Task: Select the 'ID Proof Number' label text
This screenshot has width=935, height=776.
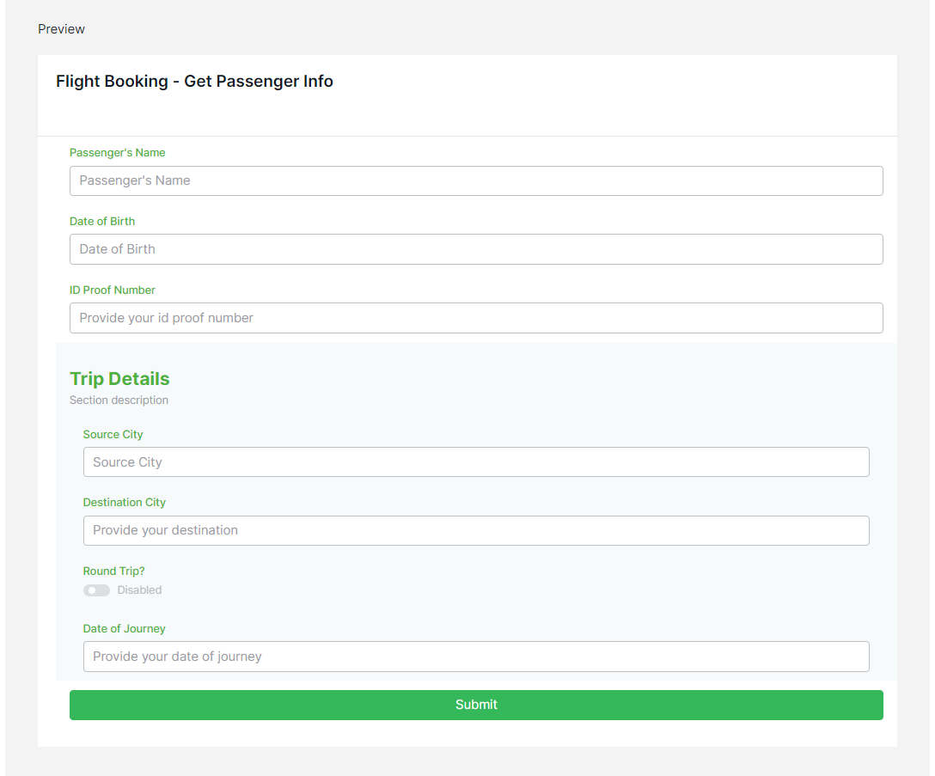Action: pos(113,290)
